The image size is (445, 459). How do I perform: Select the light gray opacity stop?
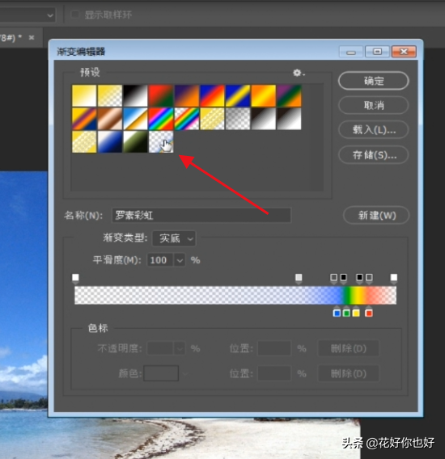pos(299,278)
